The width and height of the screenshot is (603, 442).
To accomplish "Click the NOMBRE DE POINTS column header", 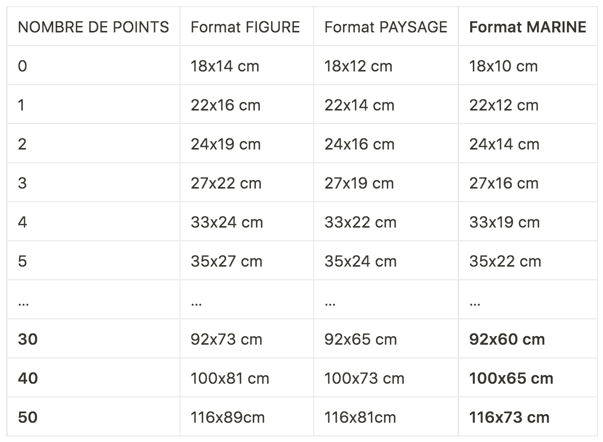I will (93, 27).
